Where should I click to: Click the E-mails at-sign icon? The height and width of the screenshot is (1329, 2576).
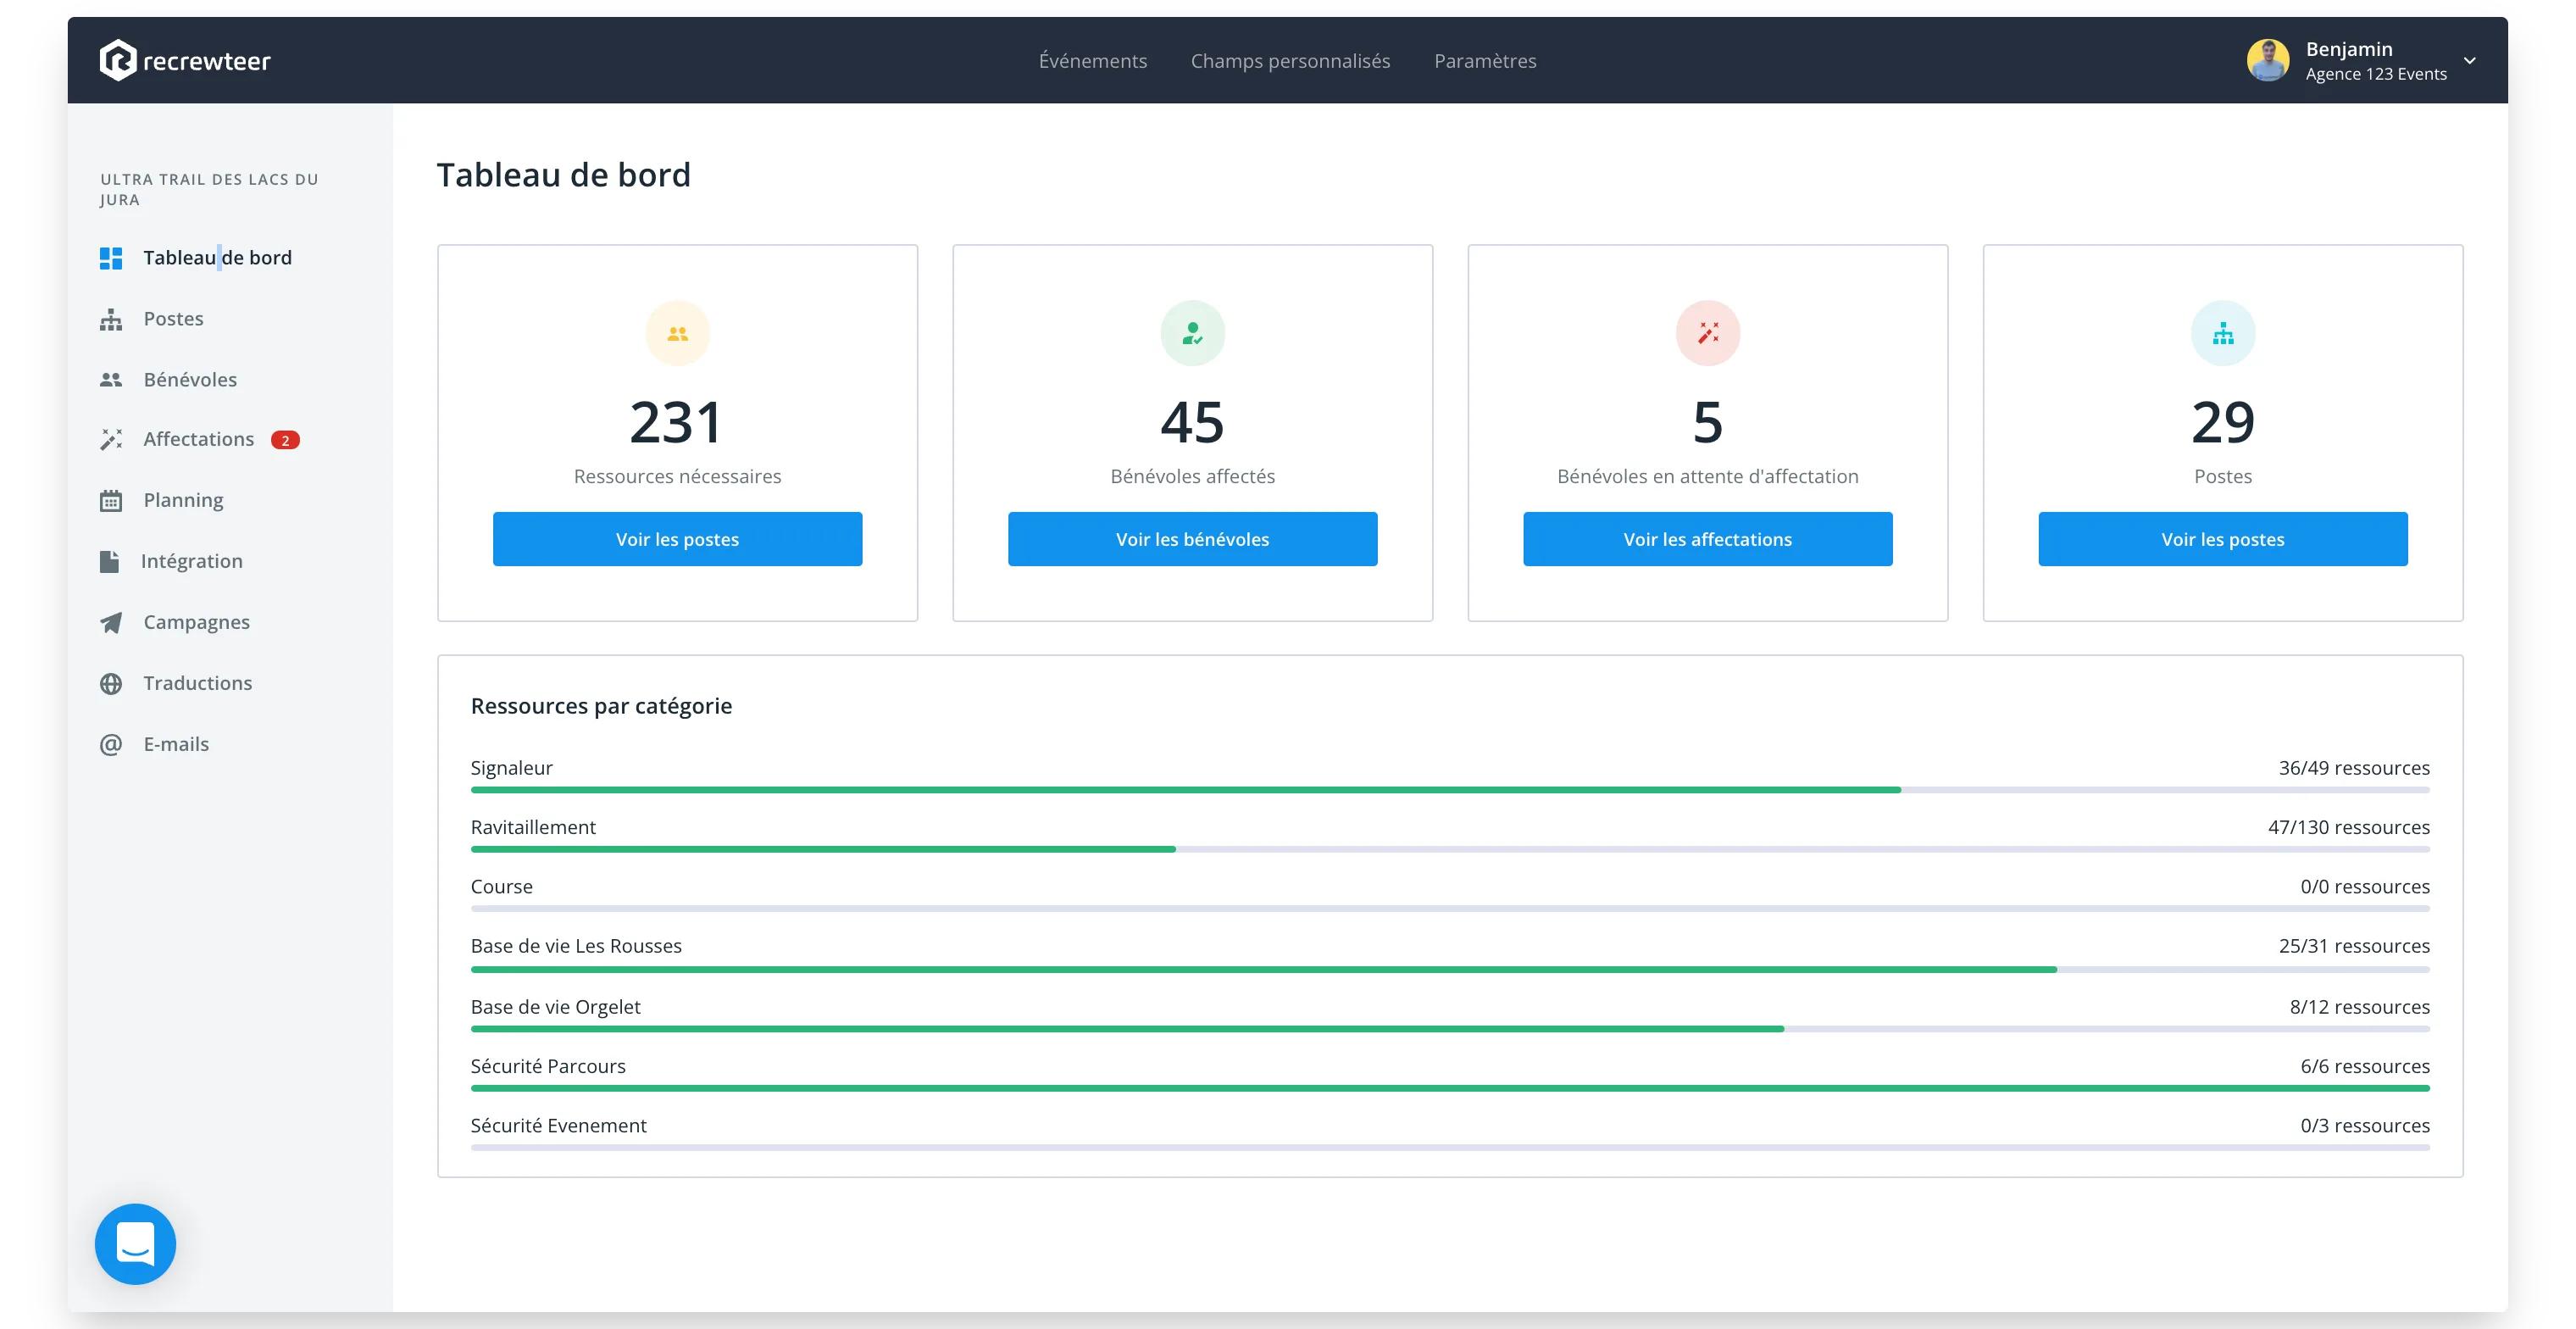coord(111,744)
